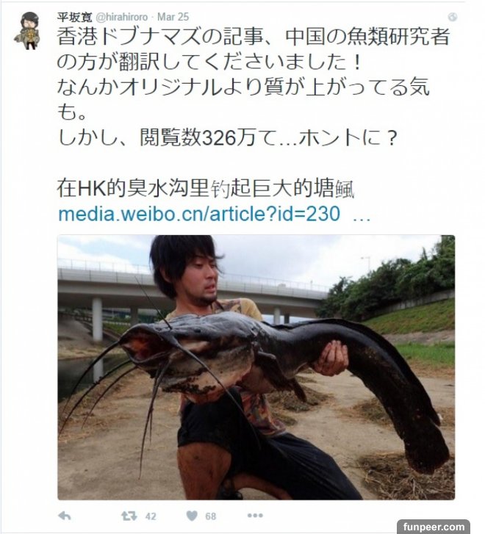This screenshot has width=485, height=534.
Task: Click the Chinese headline about HK catfish
Action: (x=206, y=188)
